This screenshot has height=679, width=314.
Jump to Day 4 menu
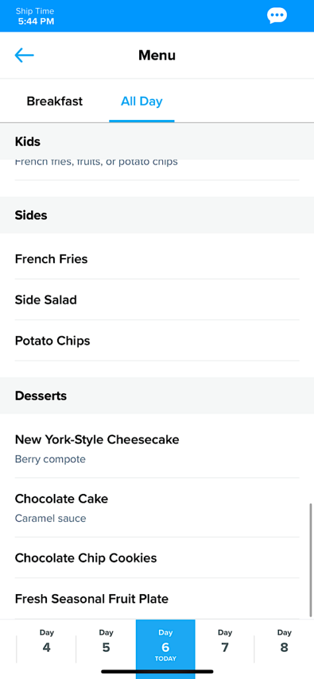tap(47, 643)
